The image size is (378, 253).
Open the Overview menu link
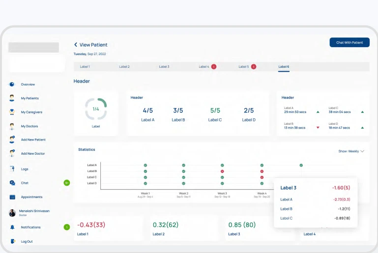[28, 84]
